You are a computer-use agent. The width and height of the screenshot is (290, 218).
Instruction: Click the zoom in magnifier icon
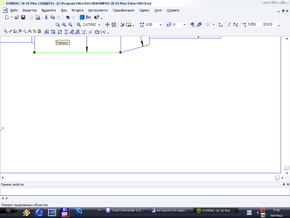tap(64, 25)
